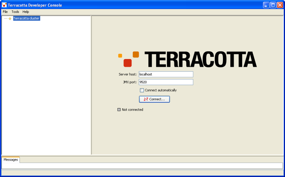This screenshot has height=177, width=285.
Task: Click the Not connected status text
Action: pos(133,110)
